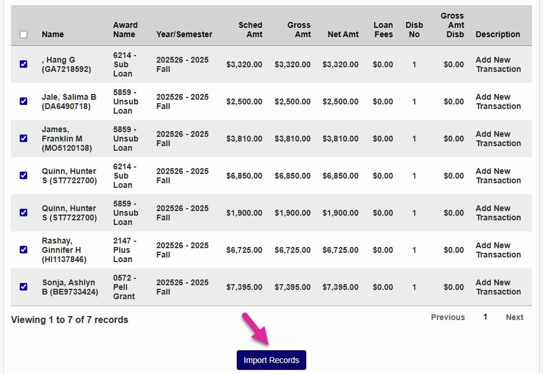The height and width of the screenshot is (374, 543).
Task: Uncheck Quinn, Hunter S Unsub Loan checkbox
Action: coord(23,213)
